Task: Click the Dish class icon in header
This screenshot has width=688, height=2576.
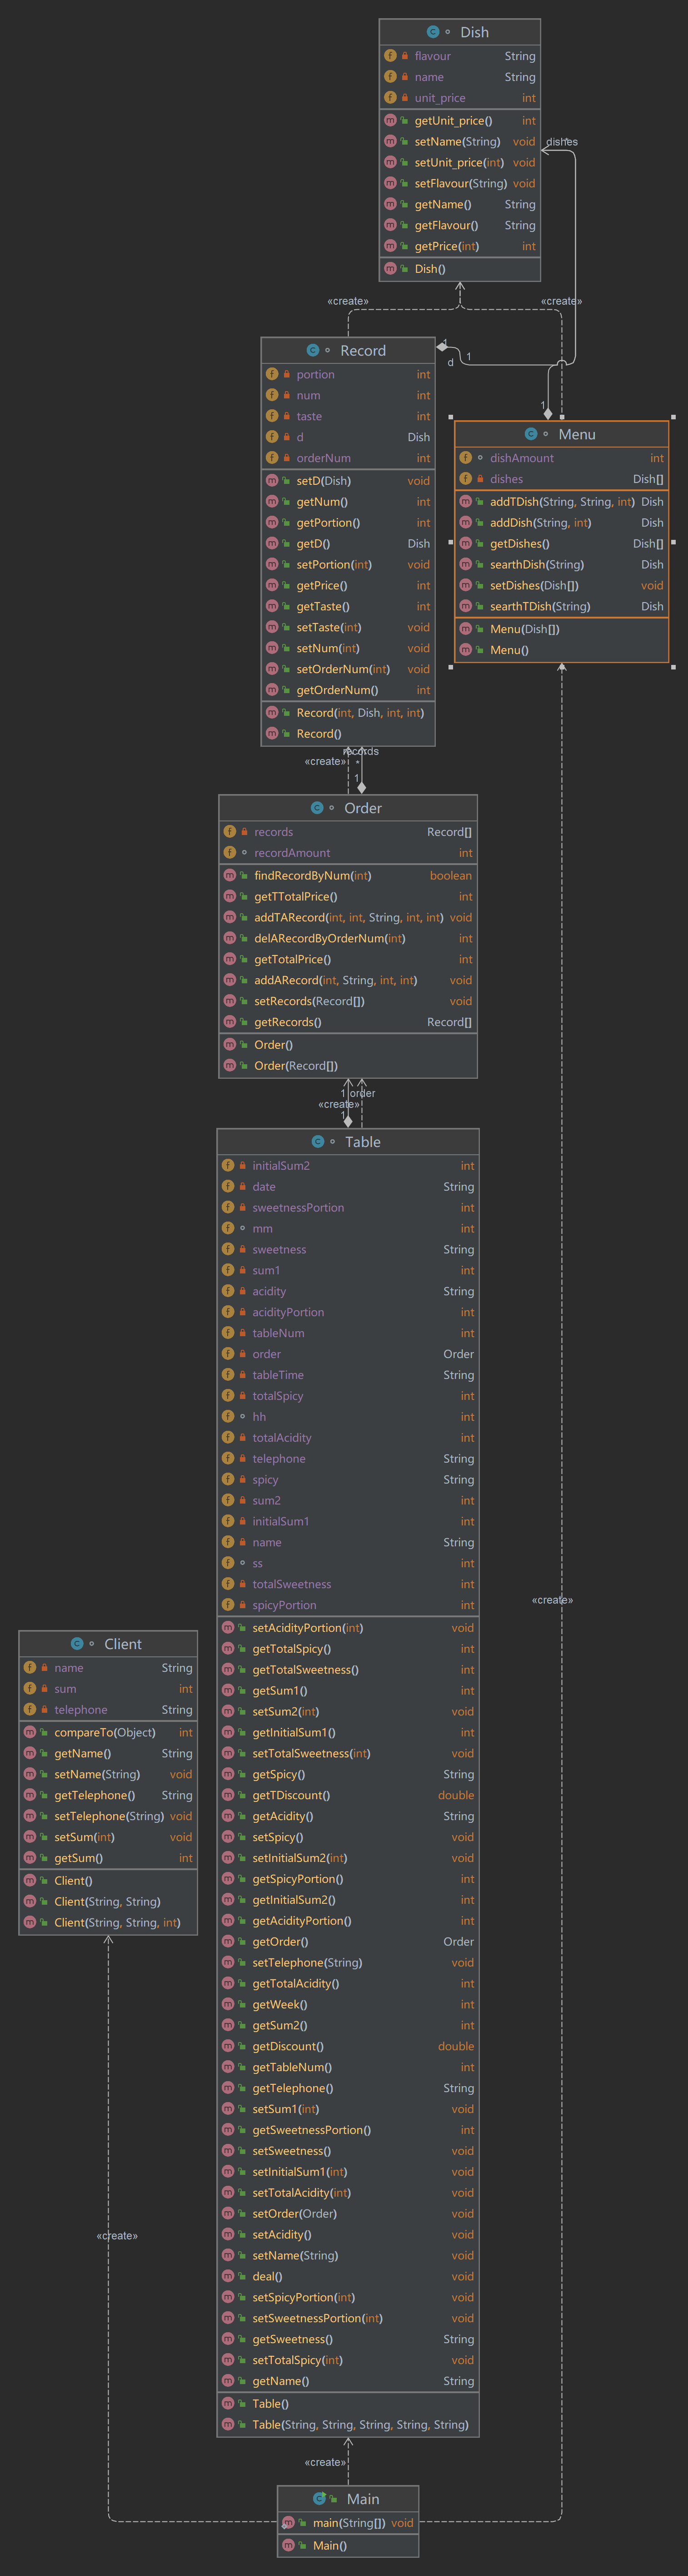Action: (432, 32)
